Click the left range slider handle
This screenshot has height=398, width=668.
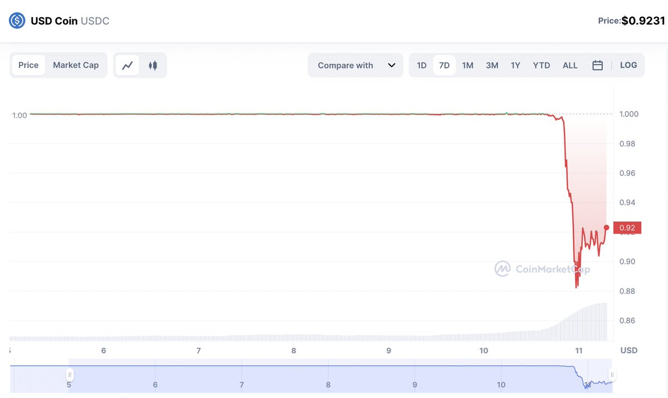pos(70,374)
